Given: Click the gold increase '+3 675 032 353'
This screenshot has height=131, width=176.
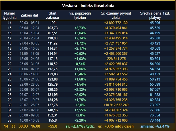Looking at the screenshot, I should (116, 115).
